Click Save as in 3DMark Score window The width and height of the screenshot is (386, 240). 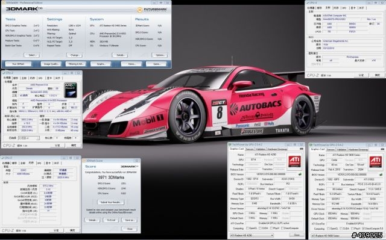(x=130, y=220)
